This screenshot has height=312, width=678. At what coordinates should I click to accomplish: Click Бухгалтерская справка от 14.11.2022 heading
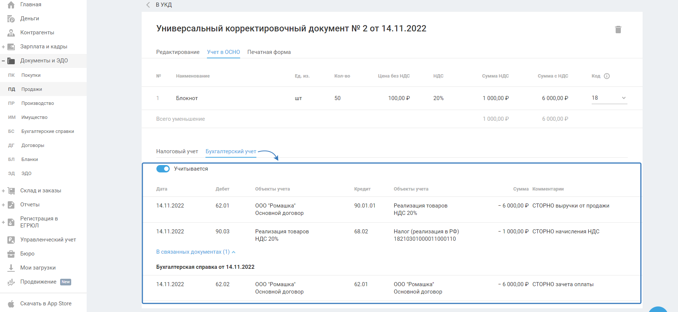click(x=205, y=267)
